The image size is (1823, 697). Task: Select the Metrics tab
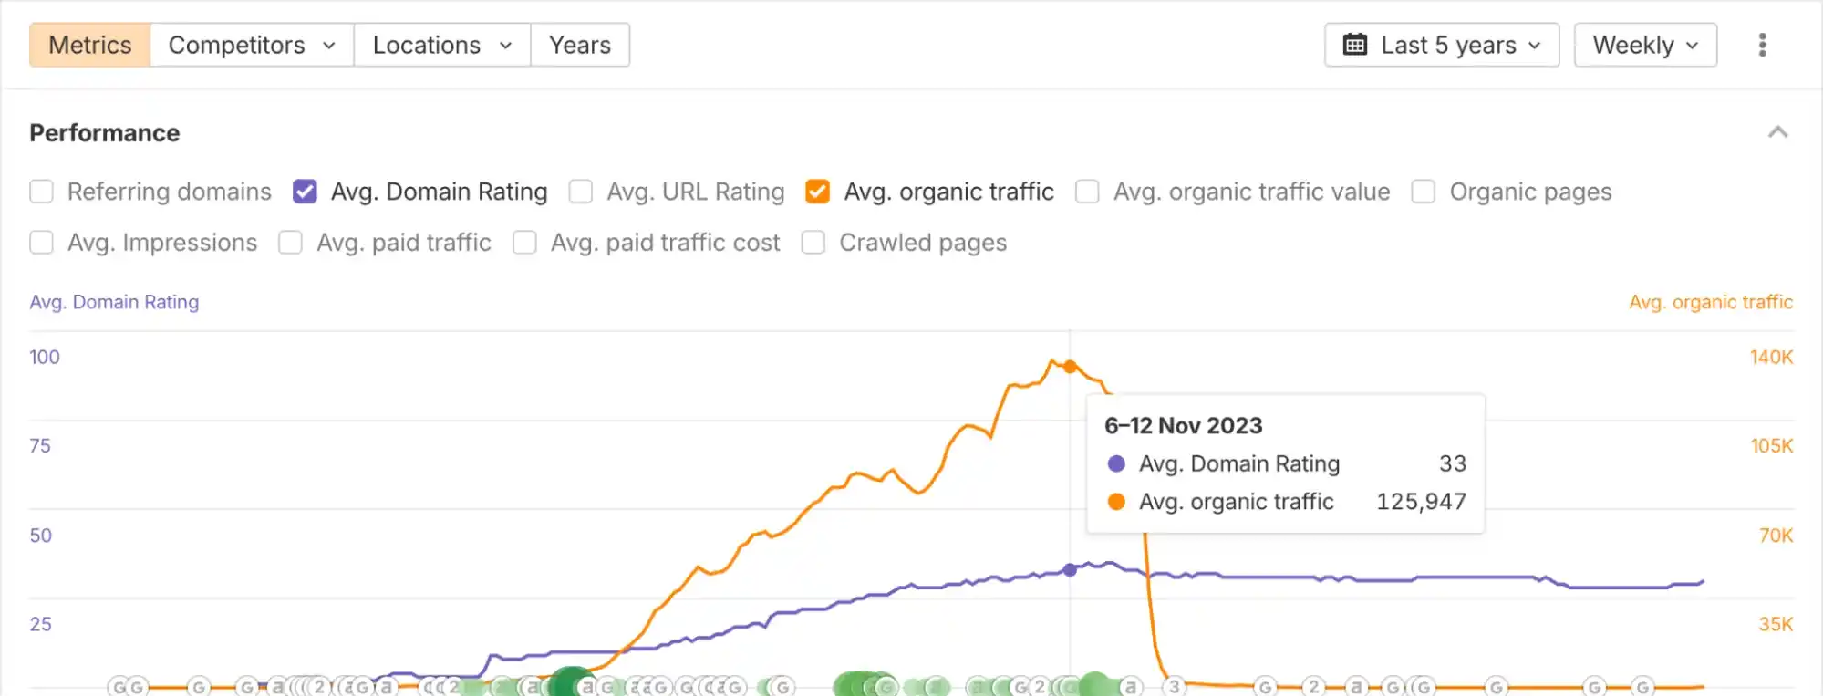tap(90, 45)
